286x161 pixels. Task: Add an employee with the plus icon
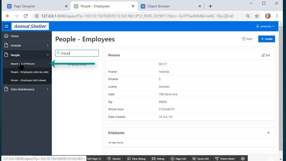(268, 133)
